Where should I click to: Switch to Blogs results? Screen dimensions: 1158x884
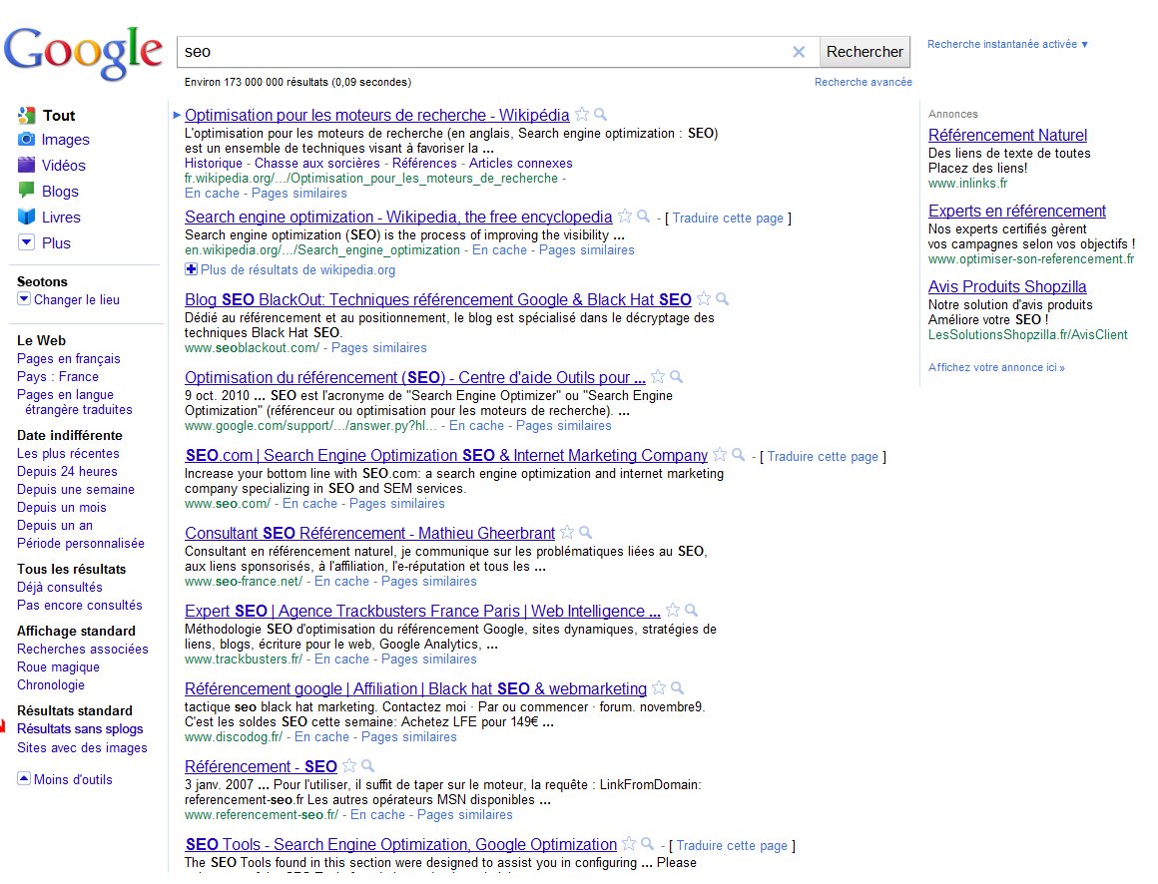(x=60, y=192)
